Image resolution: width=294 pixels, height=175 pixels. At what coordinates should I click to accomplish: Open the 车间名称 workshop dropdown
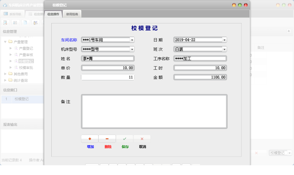pos(132,40)
